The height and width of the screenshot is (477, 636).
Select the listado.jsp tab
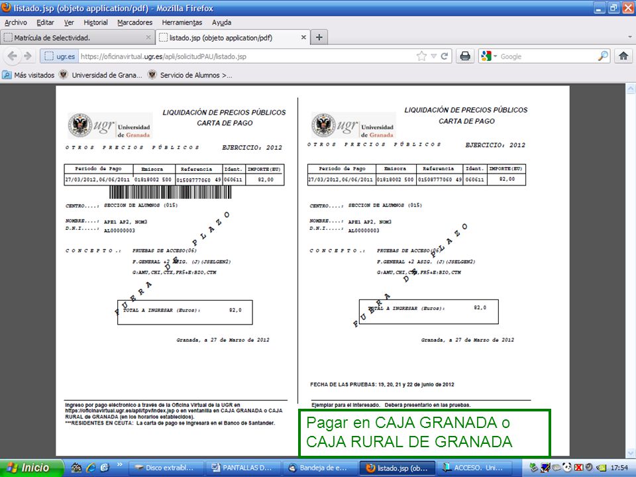[233, 37]
